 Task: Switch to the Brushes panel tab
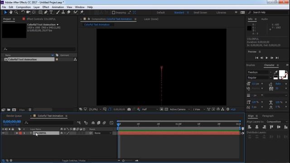(x=251, y=65)
